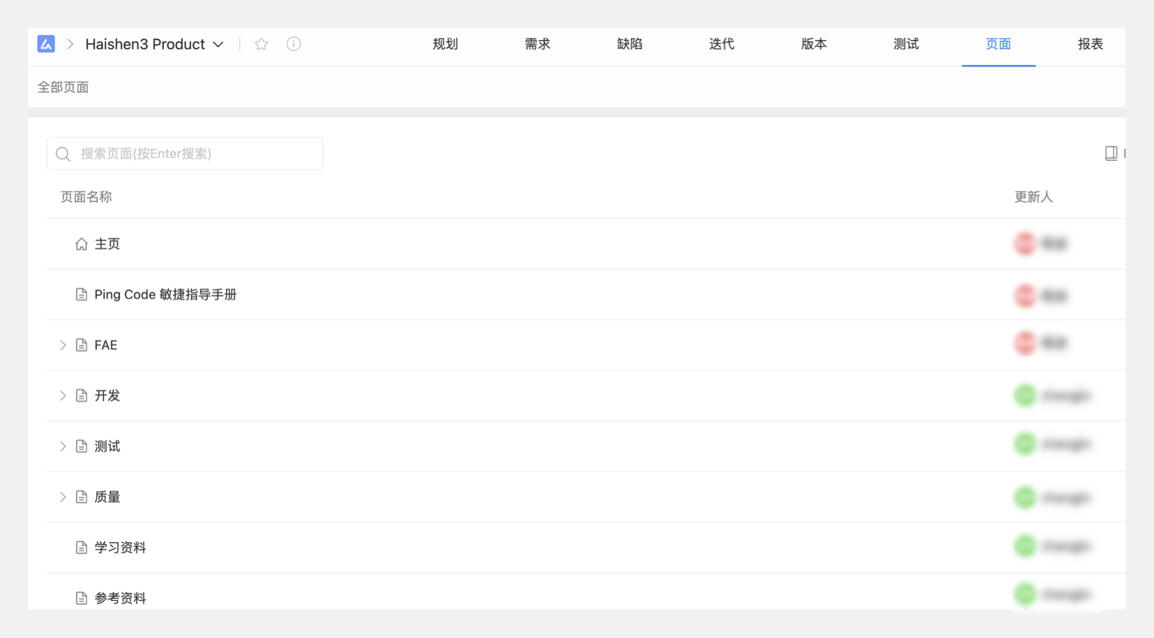1154x638 pixels.
Task: Focus the 搜索页面 search field
Action: click(196, 154)
